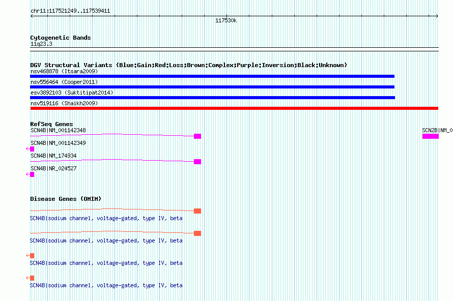453x301 pixels.
Task: Select the nsv556464 (Cooper2011) variant label
Action: pyautogui.click(x=64, y=82)
